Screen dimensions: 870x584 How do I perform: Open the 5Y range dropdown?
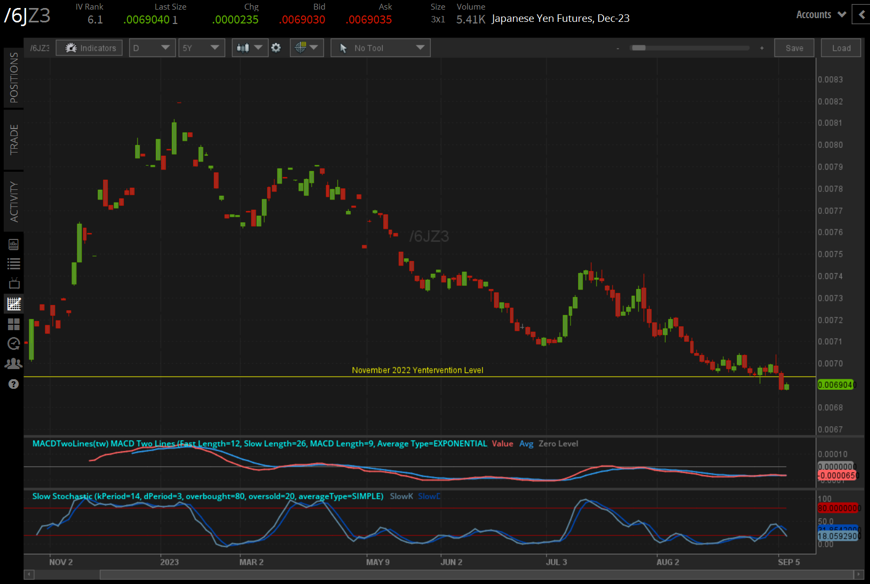click(x=201, y=48)
